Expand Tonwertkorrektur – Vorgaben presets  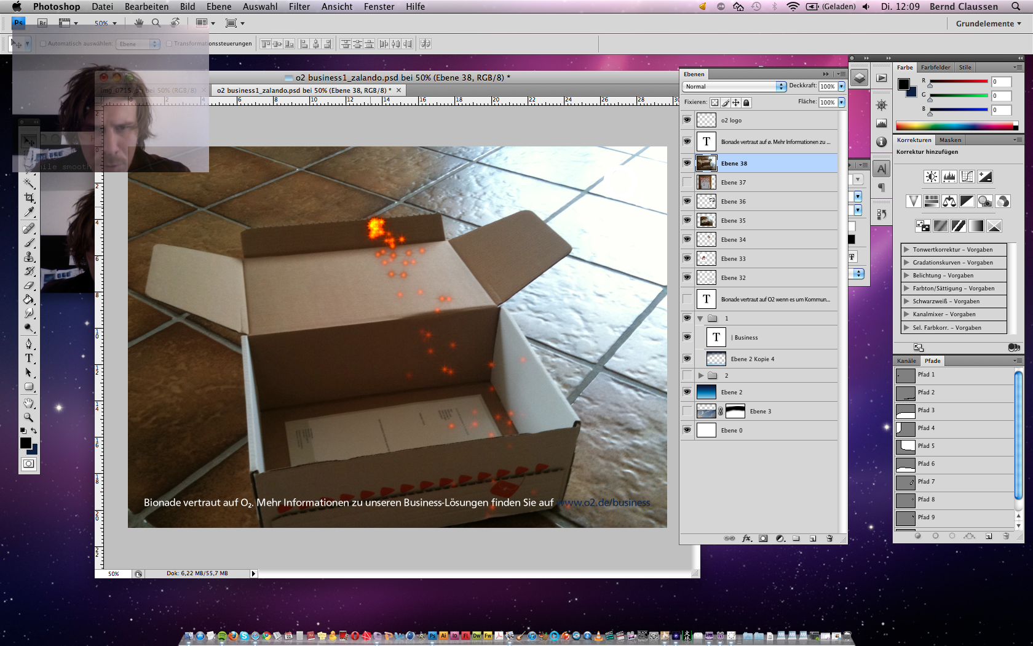click(906, 250)
